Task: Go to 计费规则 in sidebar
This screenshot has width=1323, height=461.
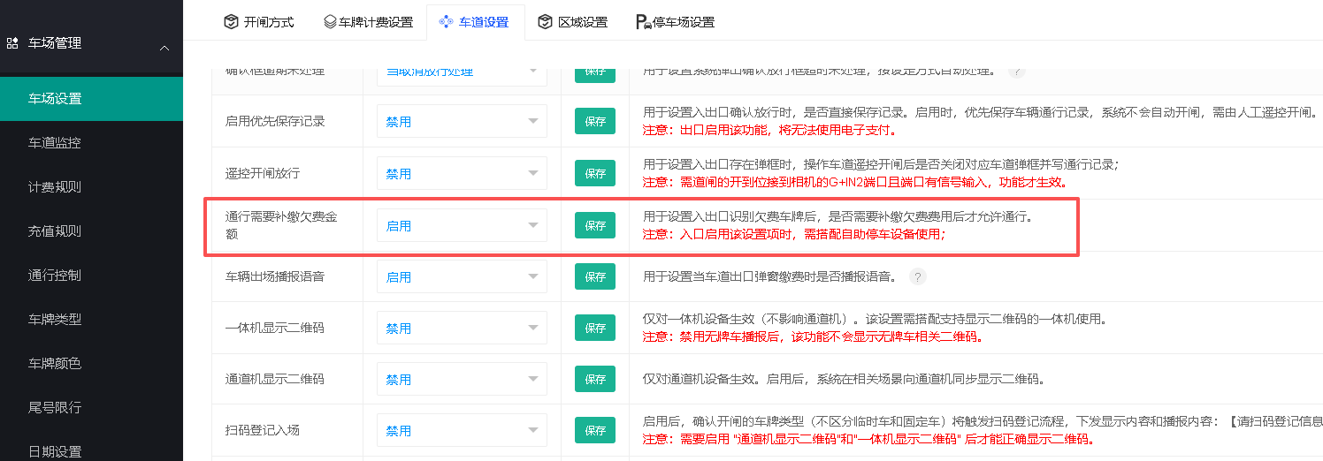Action: click(x=55, y=186)
